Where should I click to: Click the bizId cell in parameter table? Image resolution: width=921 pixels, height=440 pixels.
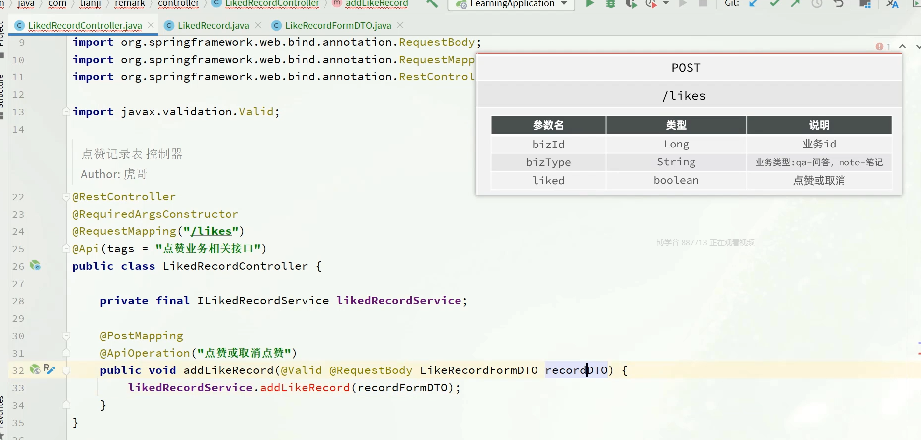(x=548, y=144)
